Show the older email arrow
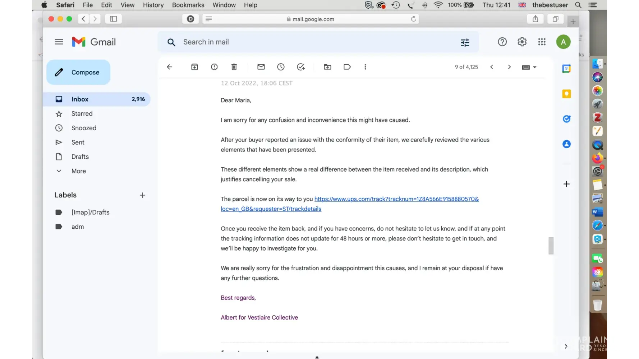639x359 pixels. [x=509, y=67]
